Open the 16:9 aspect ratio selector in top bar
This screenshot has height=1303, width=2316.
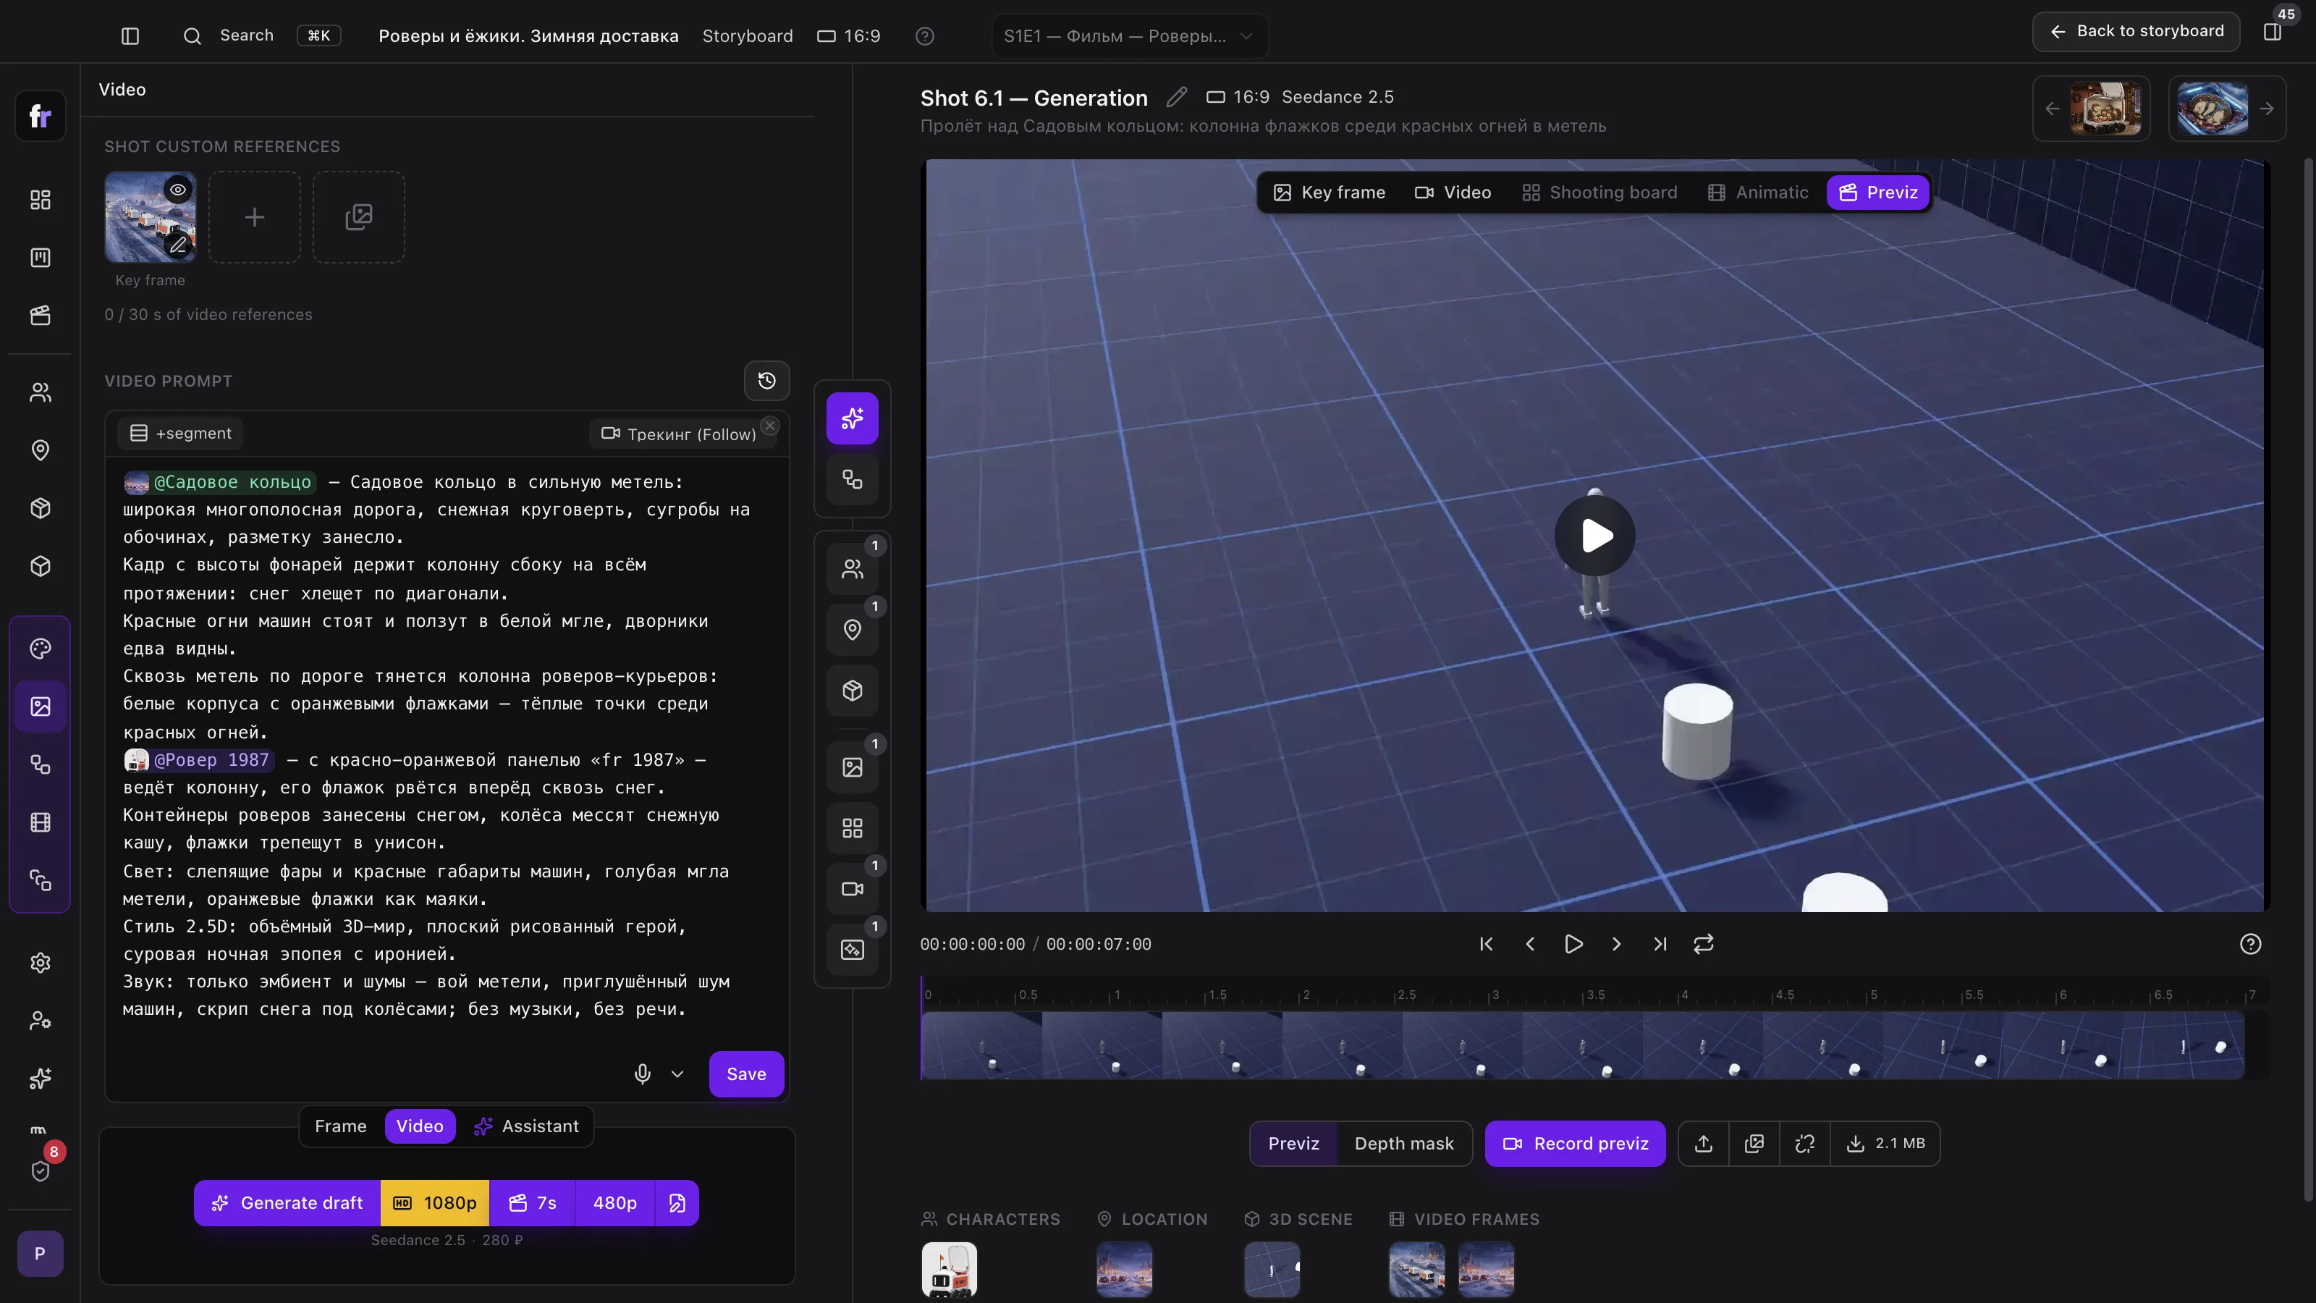(x=849, y=36)
